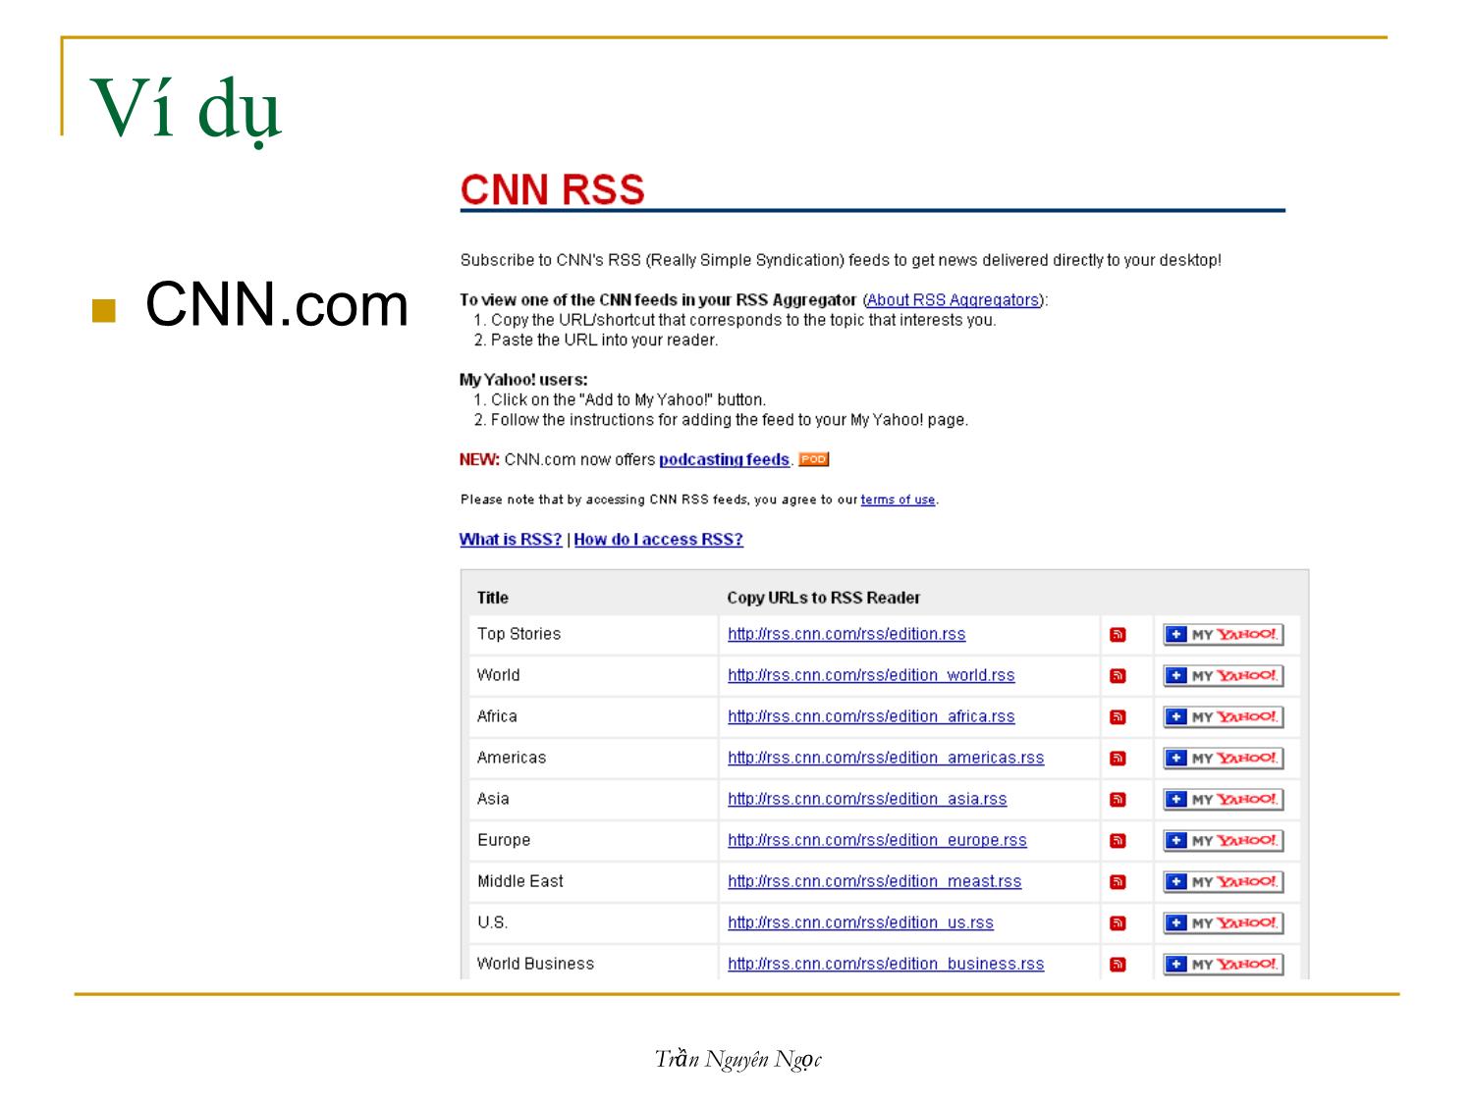Screen dimensions: 1472x1103
Task: Add Top Stories feed to My Yahoo!
Action: pos(1224,635)
